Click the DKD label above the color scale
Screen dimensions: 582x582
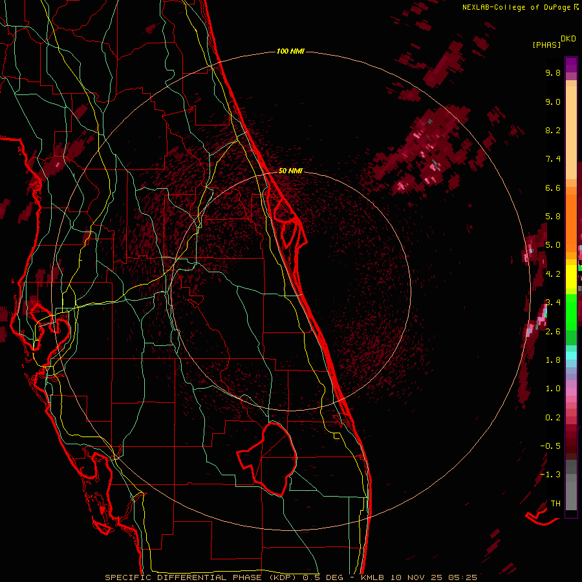tap(568, 39)
